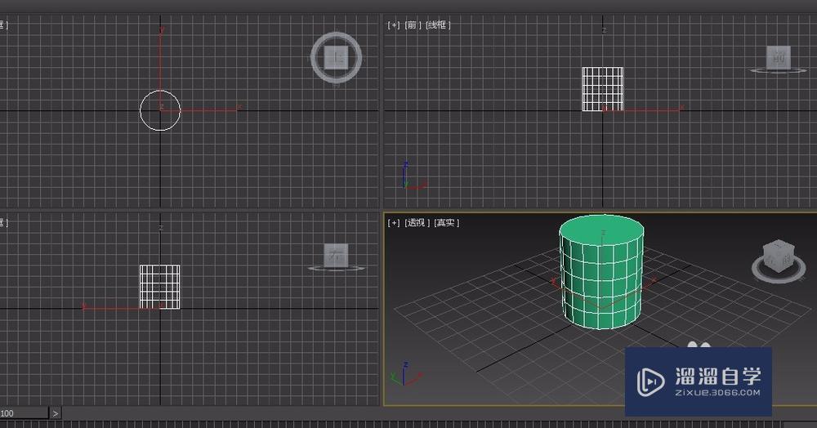The height and width of the screenshot is (428, 817).
Task: Open the [线框] shading menu in front viewport
Action: (x=438, y=25)
